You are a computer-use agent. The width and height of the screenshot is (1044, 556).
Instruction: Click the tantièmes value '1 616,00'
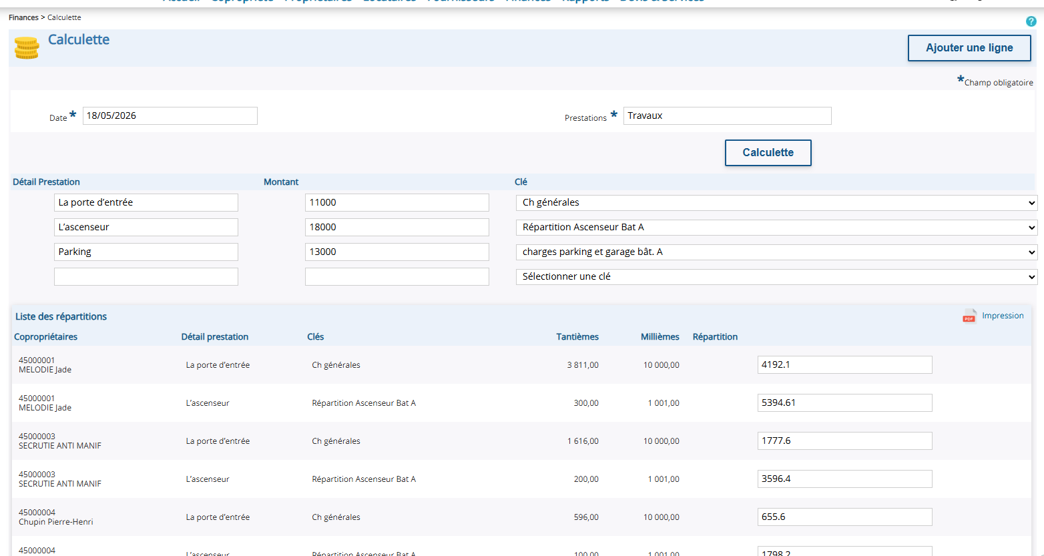583,441
